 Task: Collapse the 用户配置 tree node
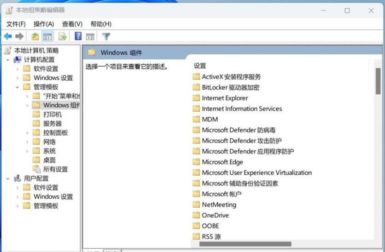8,178
